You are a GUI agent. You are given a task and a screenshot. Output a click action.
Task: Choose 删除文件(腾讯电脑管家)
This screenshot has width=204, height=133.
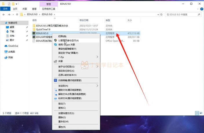click(76, 90)
